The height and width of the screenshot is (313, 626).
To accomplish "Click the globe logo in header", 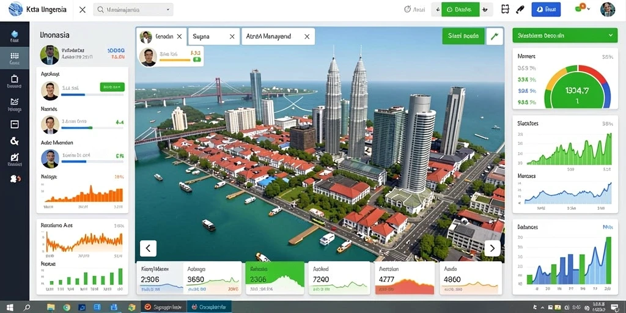I will [x=15, y=9].
